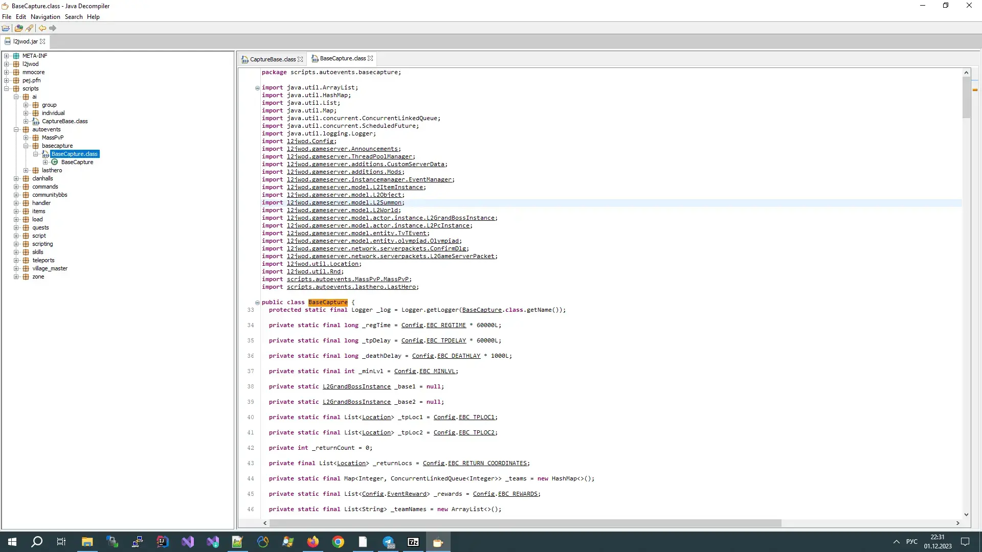
Task: Close the l2jwod.jar tab
Action: tap(42, 41)
